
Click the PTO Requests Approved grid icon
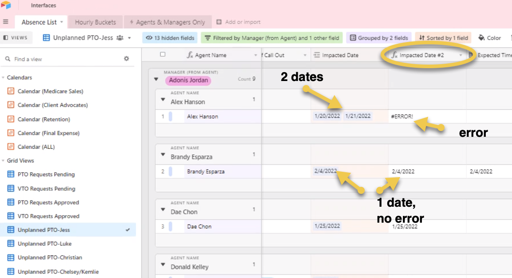pos(11,202)
